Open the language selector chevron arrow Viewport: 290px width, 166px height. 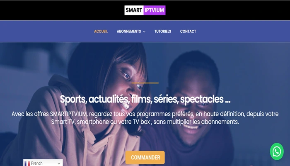59,164
